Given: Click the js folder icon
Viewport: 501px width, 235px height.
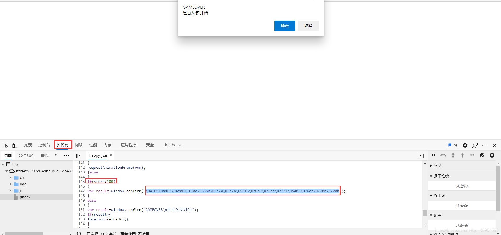Looking at the screenshot, I should pyautogui.click(x=16, y=191).
